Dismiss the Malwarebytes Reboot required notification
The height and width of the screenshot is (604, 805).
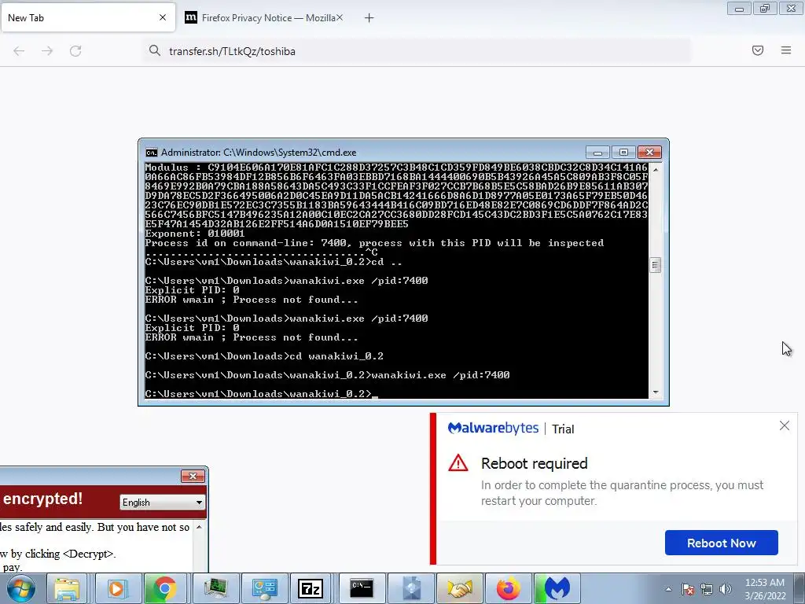tap(785, 425)
